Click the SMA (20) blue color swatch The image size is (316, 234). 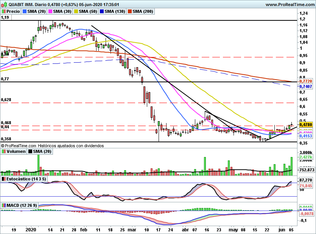tap(25, 11)
